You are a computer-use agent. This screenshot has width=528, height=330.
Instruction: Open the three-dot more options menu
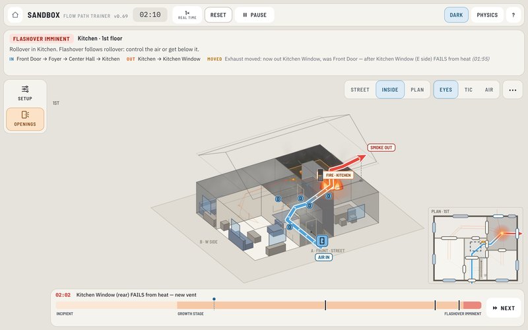(513, 90)
